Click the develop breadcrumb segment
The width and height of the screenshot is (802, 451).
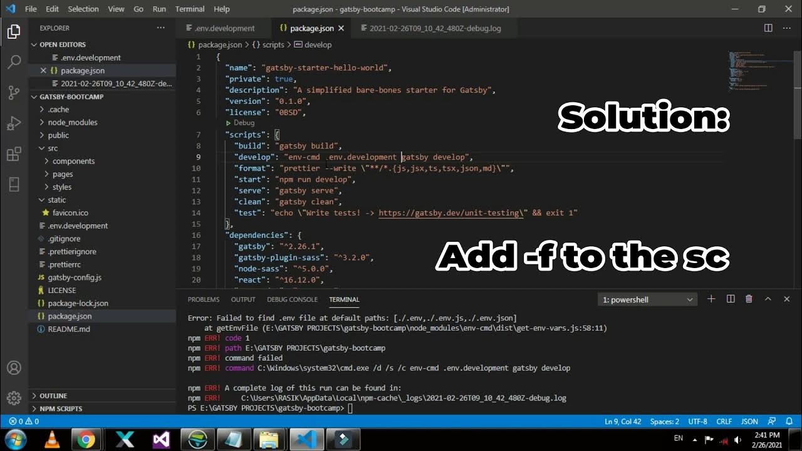click(x=313, y=44)
